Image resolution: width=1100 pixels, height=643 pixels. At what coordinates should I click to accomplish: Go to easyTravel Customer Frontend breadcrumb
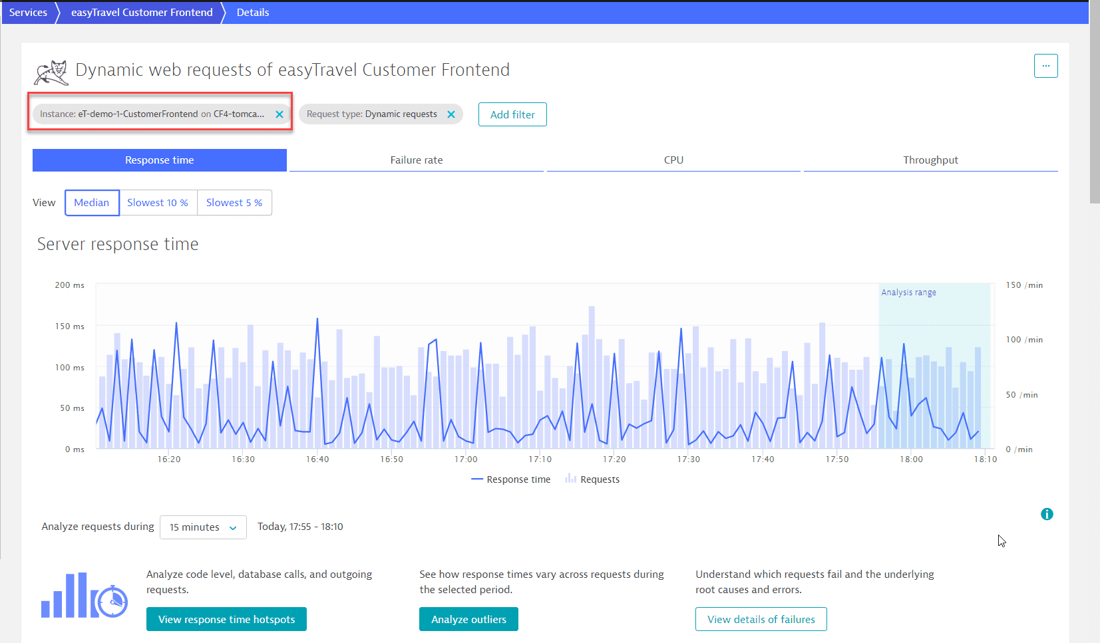(x=142, y=13)
